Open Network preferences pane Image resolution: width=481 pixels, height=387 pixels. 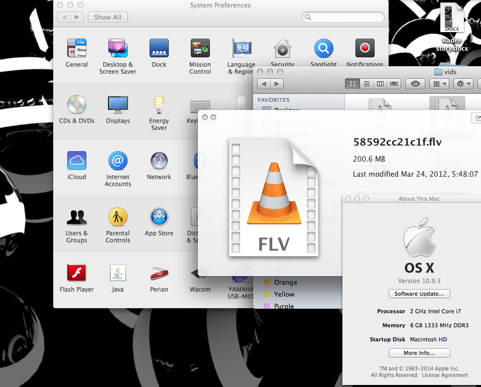159,165
